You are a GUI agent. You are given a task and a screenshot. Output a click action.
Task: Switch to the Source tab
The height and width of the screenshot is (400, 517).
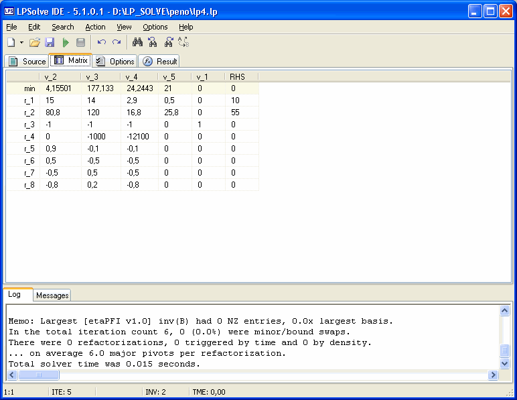point(27,62)
